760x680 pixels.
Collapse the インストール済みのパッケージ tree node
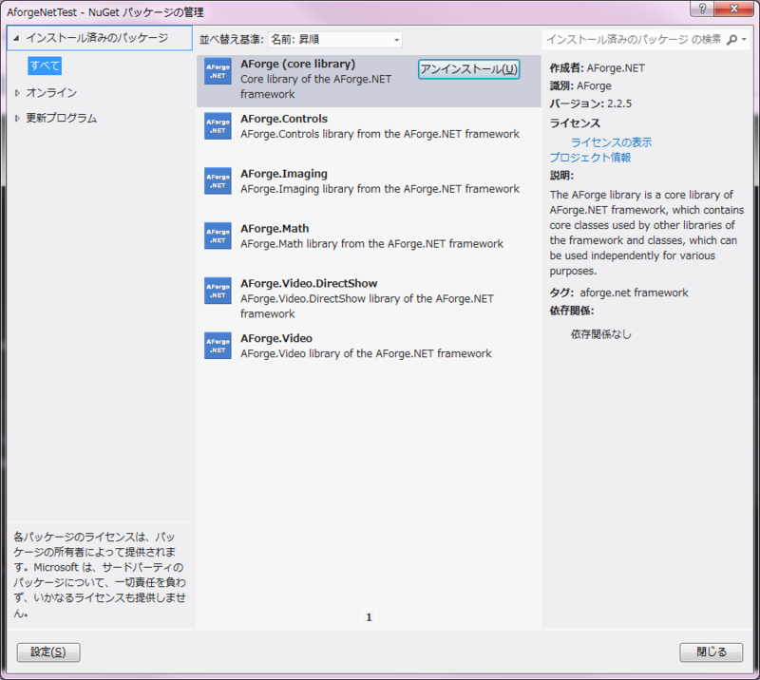16,38
